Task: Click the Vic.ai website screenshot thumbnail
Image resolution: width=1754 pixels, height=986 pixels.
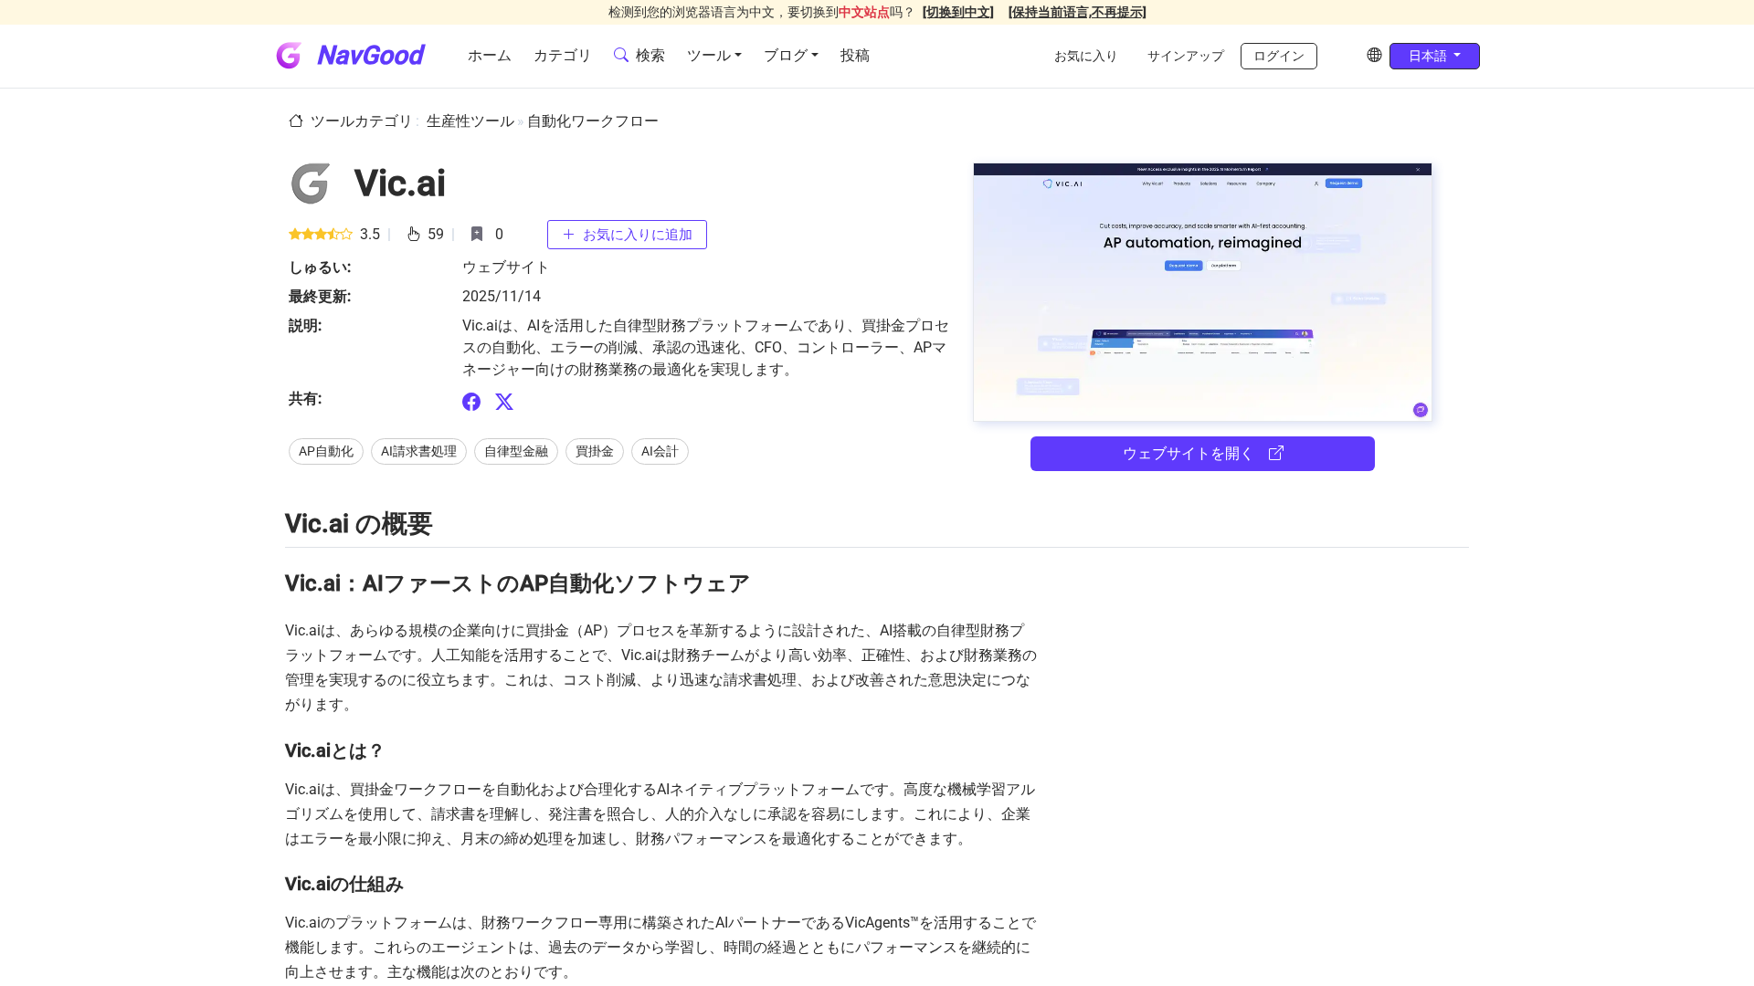Action: tap(1202, 292)
